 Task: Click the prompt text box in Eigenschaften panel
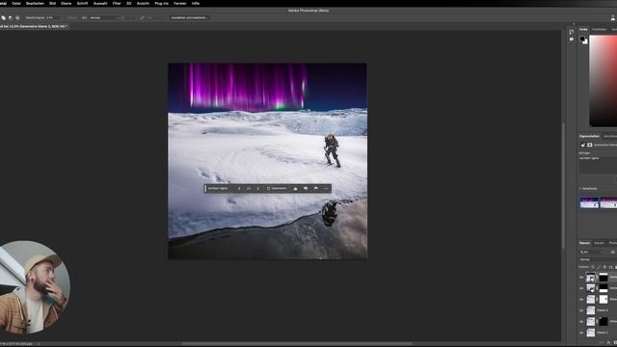coord(598,165)
